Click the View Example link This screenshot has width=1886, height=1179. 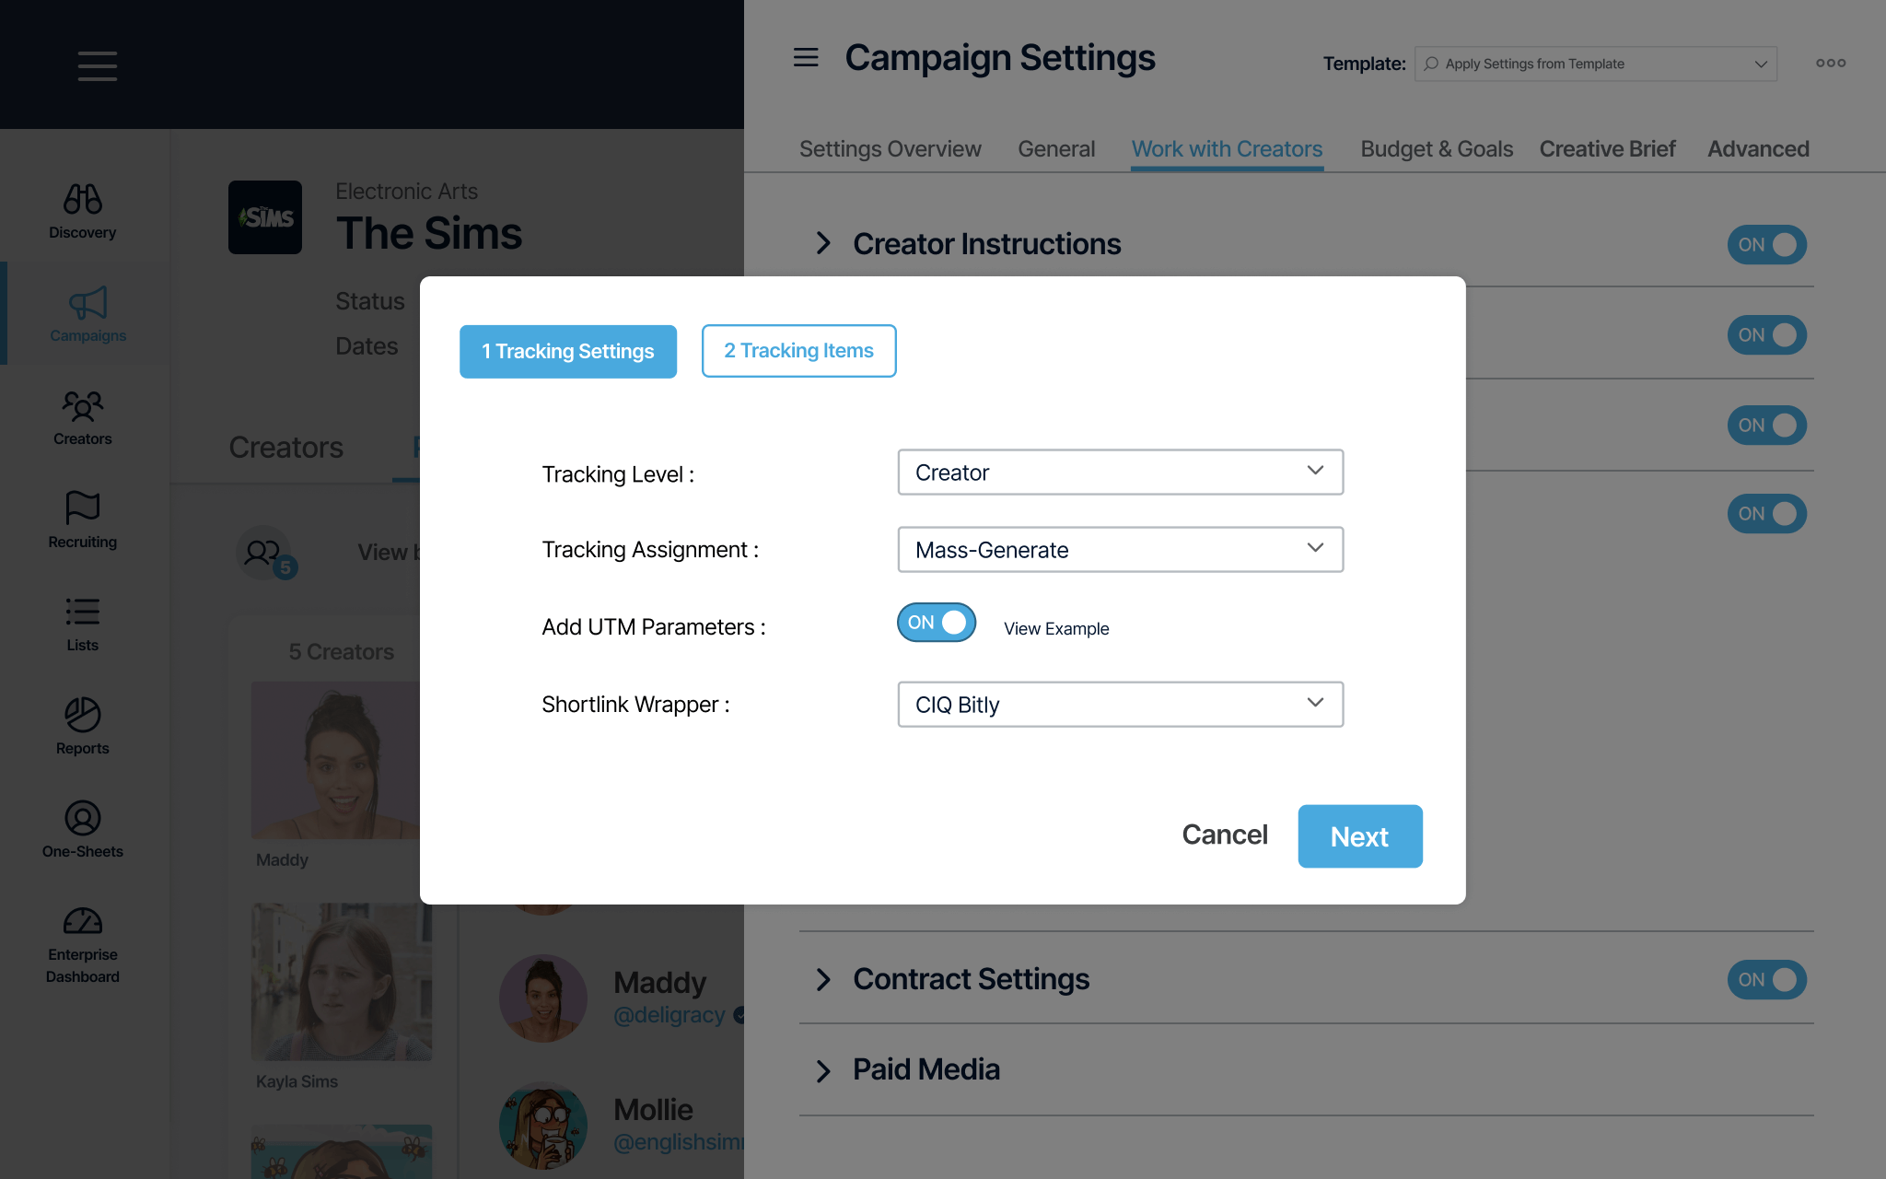1056,629
